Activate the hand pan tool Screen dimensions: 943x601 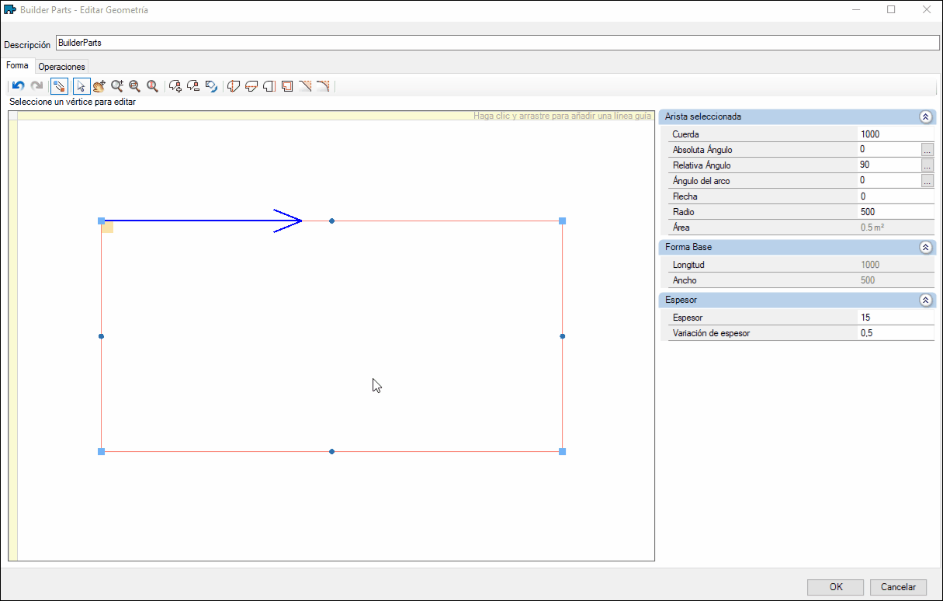(99, 86)
